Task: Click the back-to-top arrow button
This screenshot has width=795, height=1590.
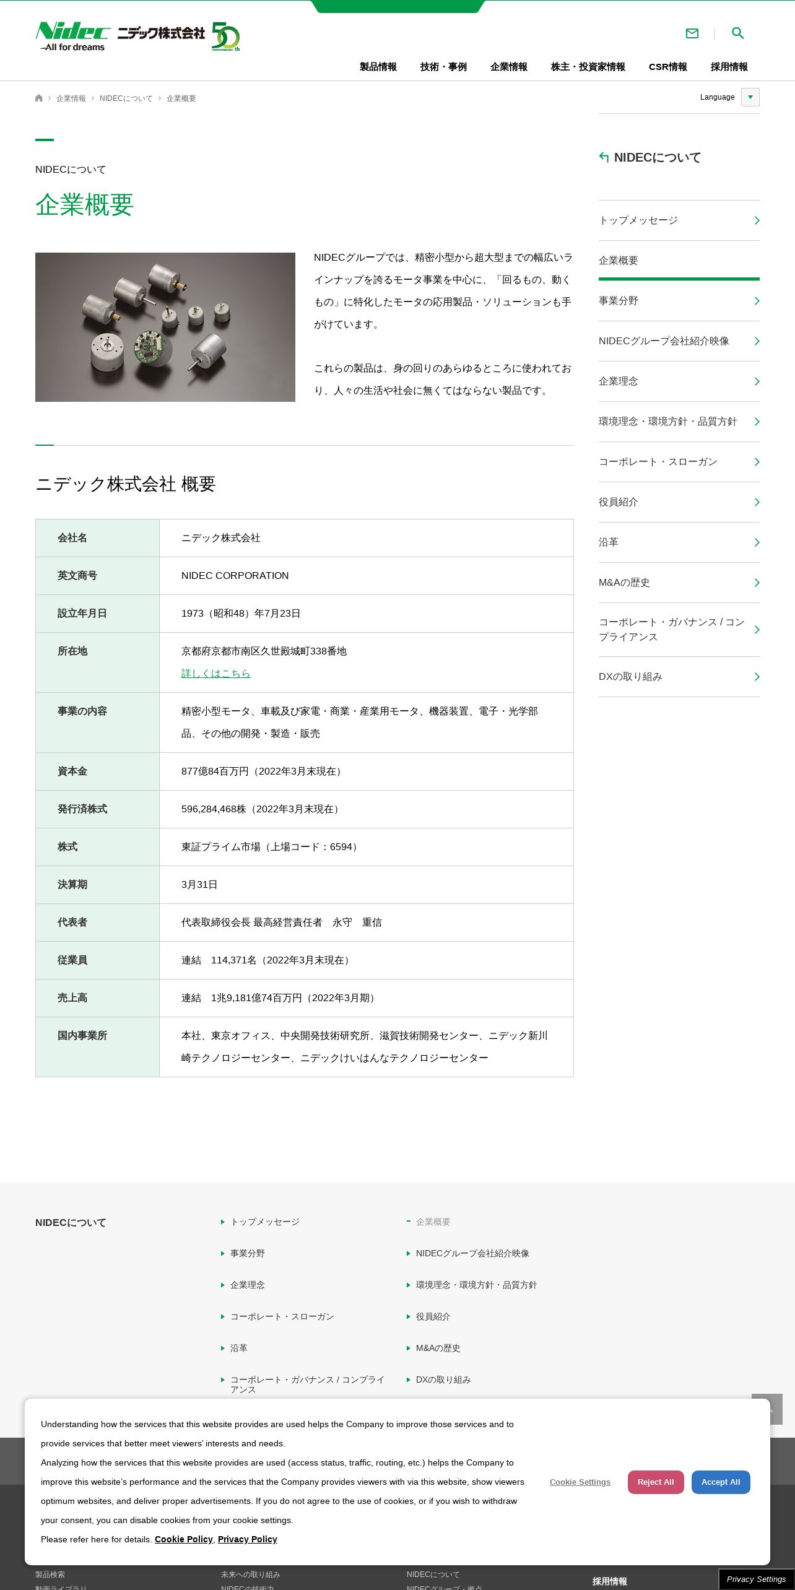Action: tap(767, 1409)
